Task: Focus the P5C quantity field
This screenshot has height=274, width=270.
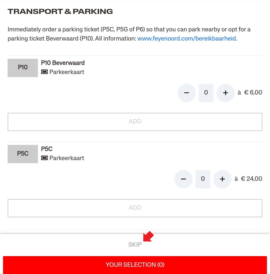Action: 203,179
